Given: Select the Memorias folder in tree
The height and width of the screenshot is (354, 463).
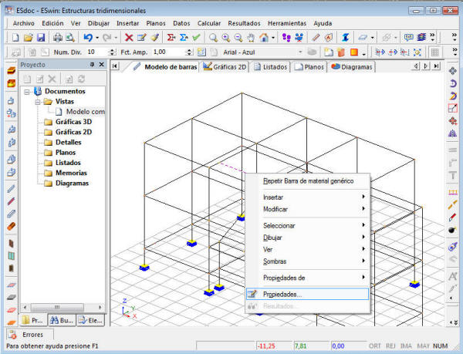Looking at the screenshot, I should [71, 173].
